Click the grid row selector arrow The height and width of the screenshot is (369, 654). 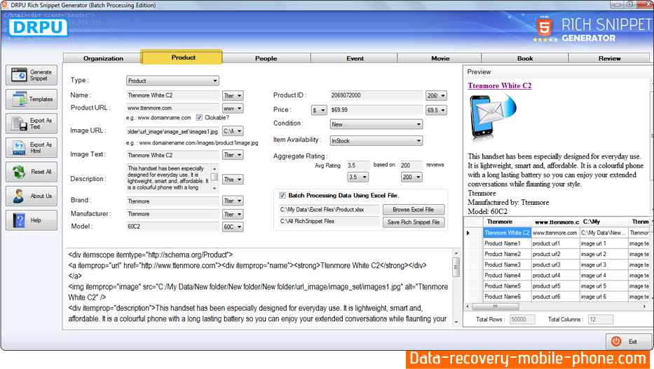[468, 233]
